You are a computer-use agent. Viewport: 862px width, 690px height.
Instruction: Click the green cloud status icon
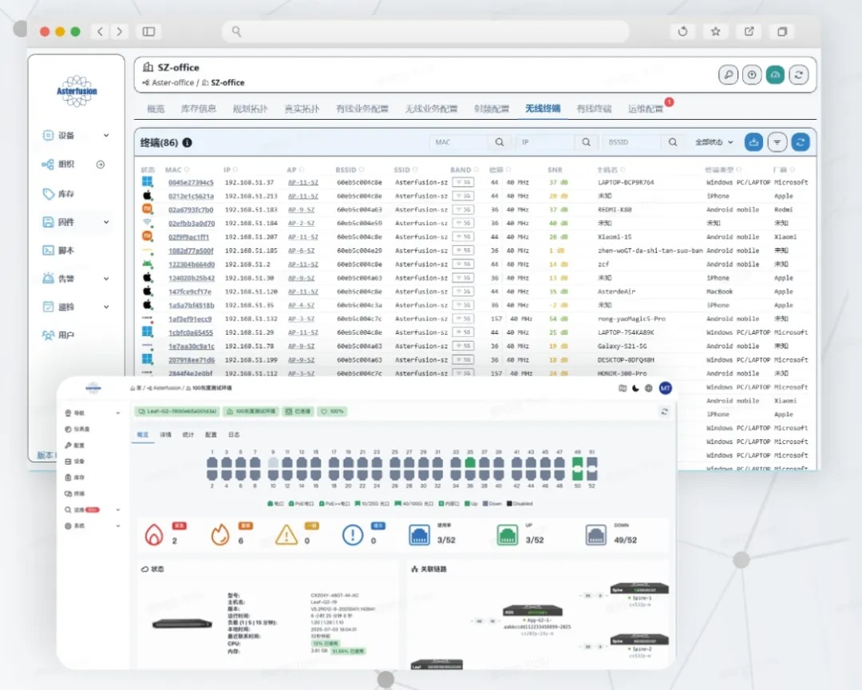775,74
